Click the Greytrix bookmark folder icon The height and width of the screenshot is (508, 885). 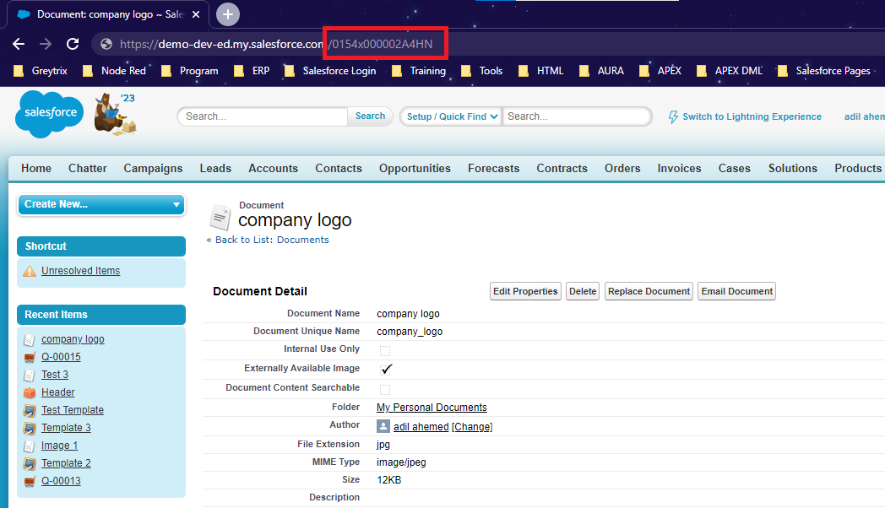pyautogui.click(x=19, y=71)
